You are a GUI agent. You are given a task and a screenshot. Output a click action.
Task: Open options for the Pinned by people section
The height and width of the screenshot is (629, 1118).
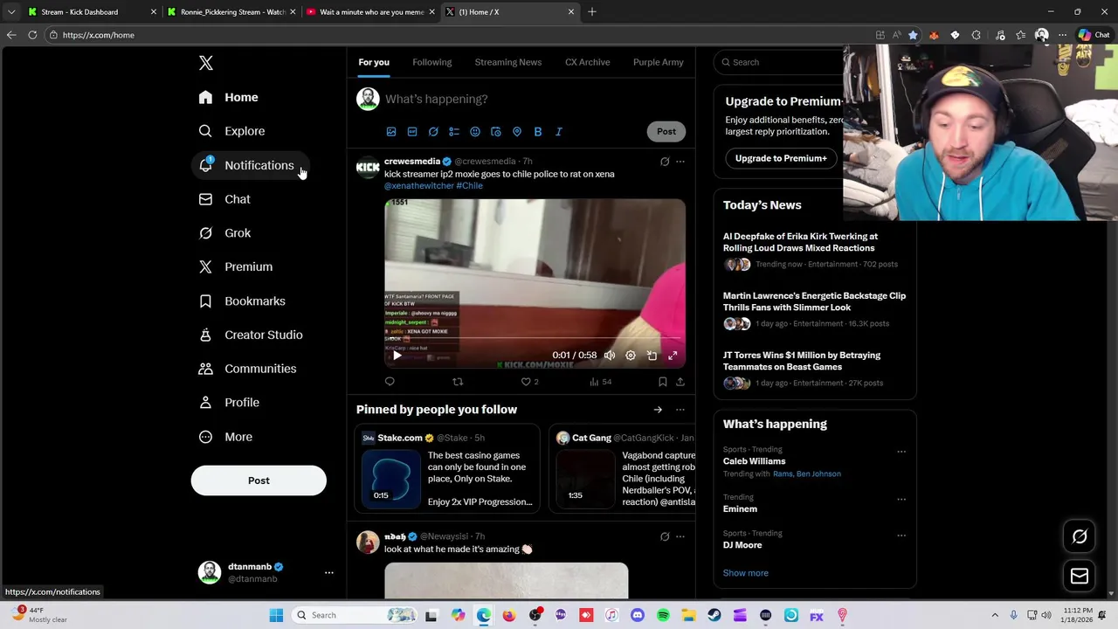tap(680, 410)
